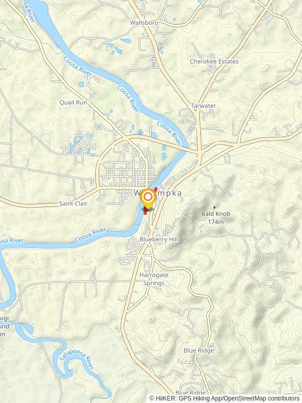
Task: Click the Wetumpka town name label
Action: [158, 193]
